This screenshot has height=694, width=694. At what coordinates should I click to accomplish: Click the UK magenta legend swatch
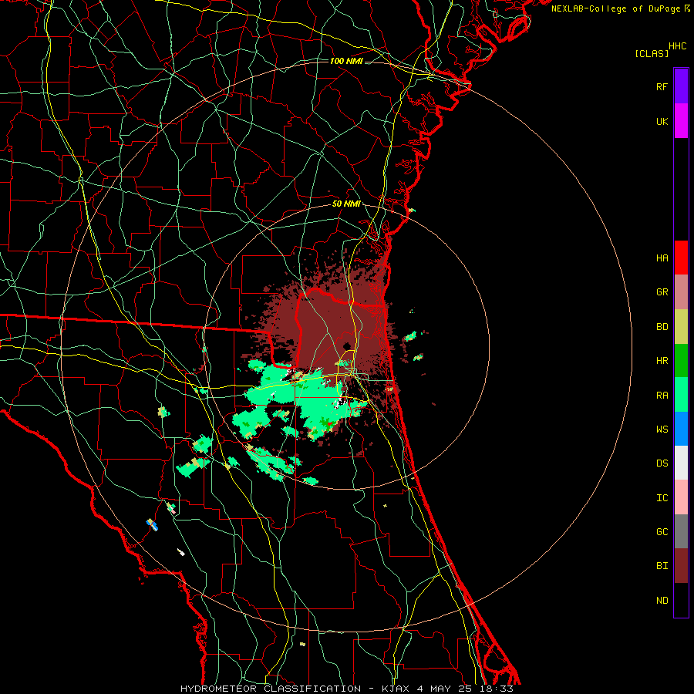pos(681,121)
